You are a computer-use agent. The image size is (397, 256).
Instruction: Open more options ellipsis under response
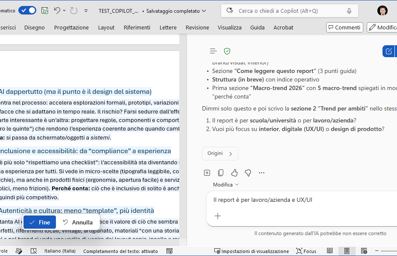click(x=262, y=173)
